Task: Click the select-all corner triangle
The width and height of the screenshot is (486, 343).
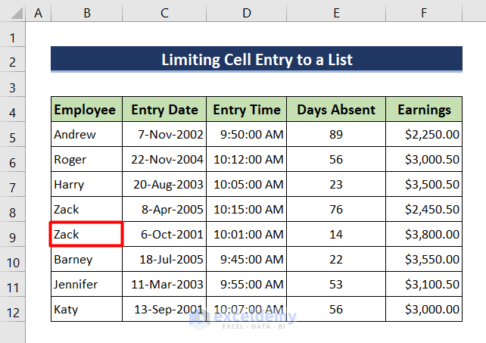Action: pos(12,13)
